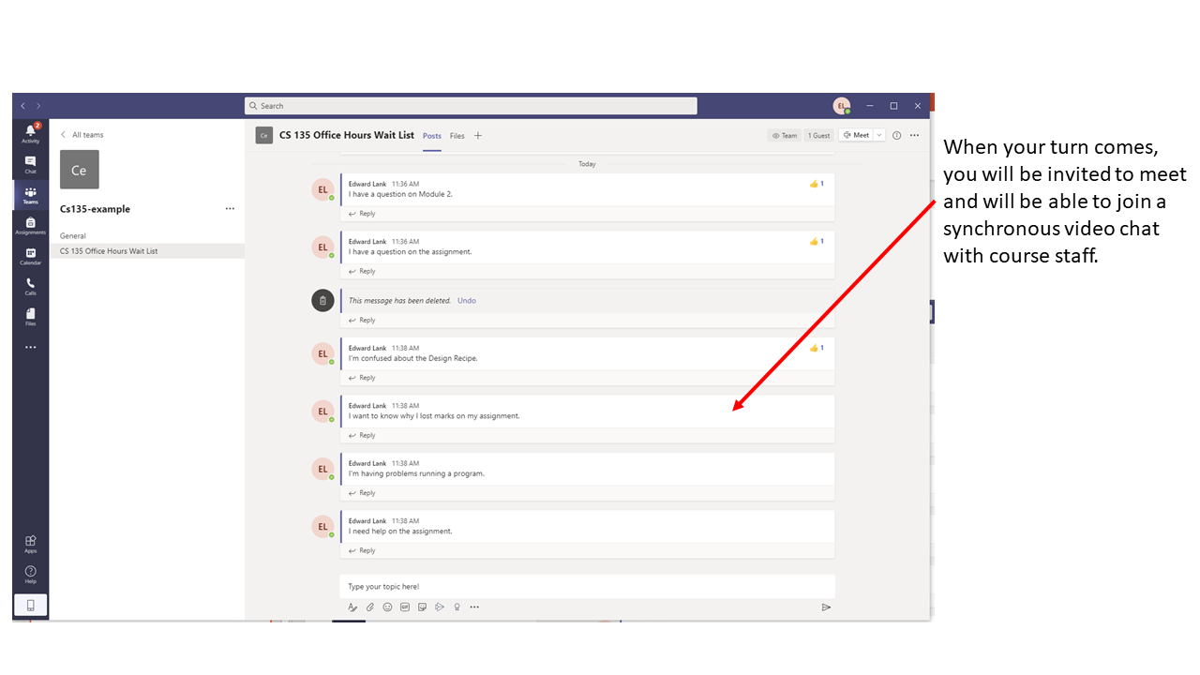Open Chat from the left rail

[30, 164]
